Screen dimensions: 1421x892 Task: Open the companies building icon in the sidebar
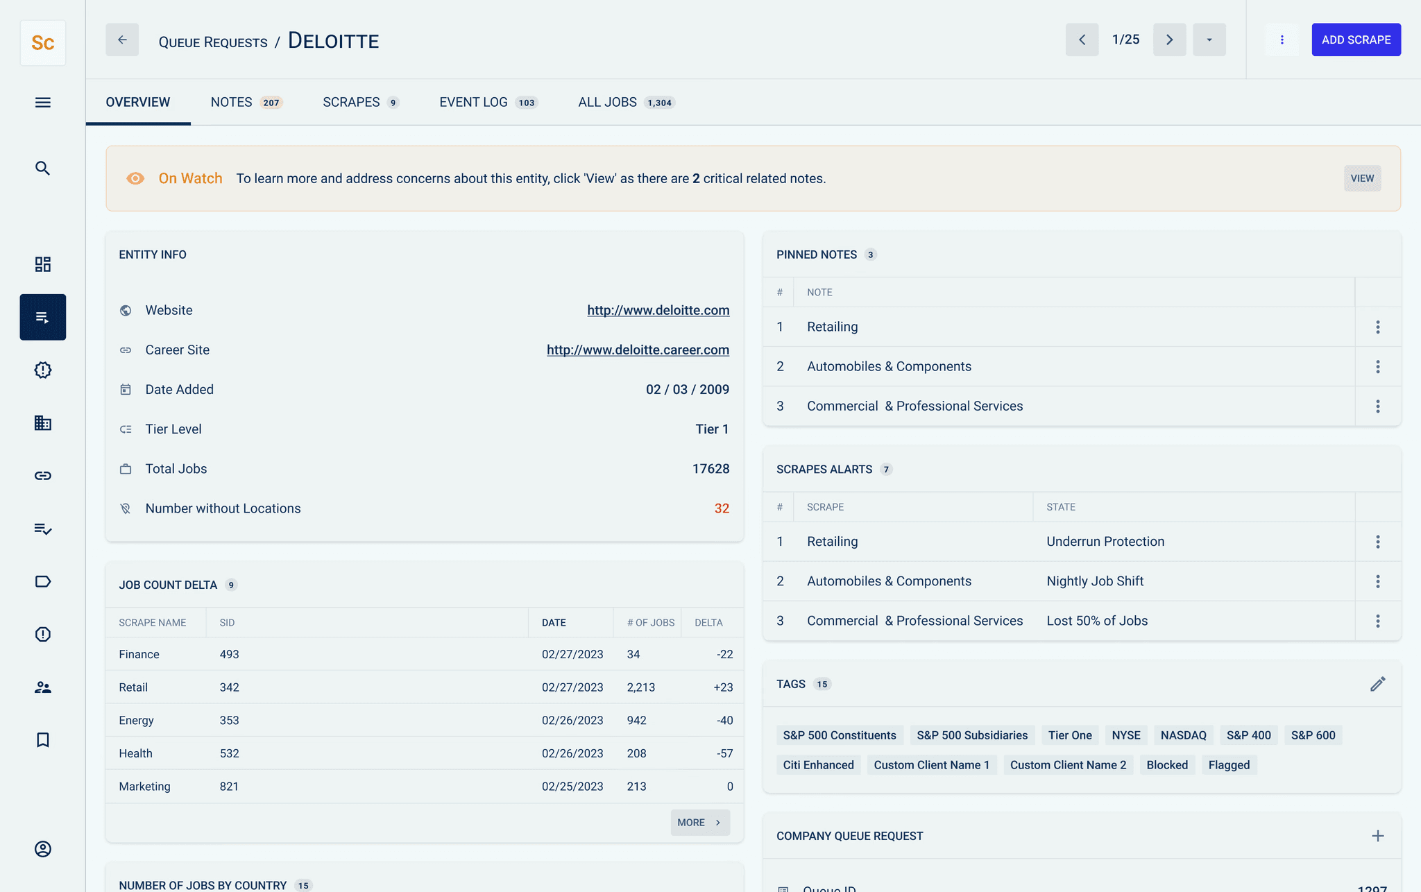[x=43, y=423]
